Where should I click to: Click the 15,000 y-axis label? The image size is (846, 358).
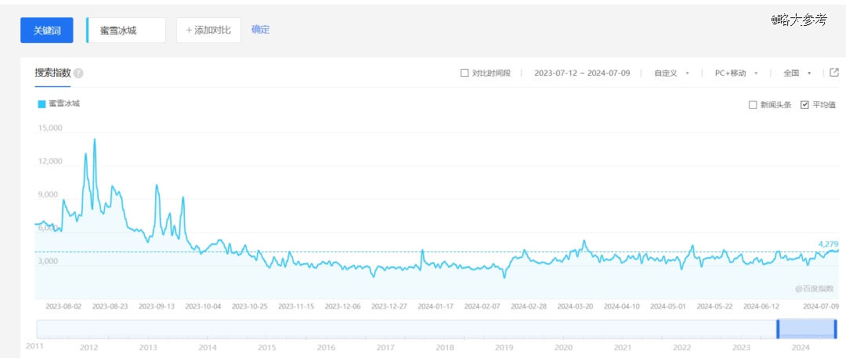click(x=50, y=128)
